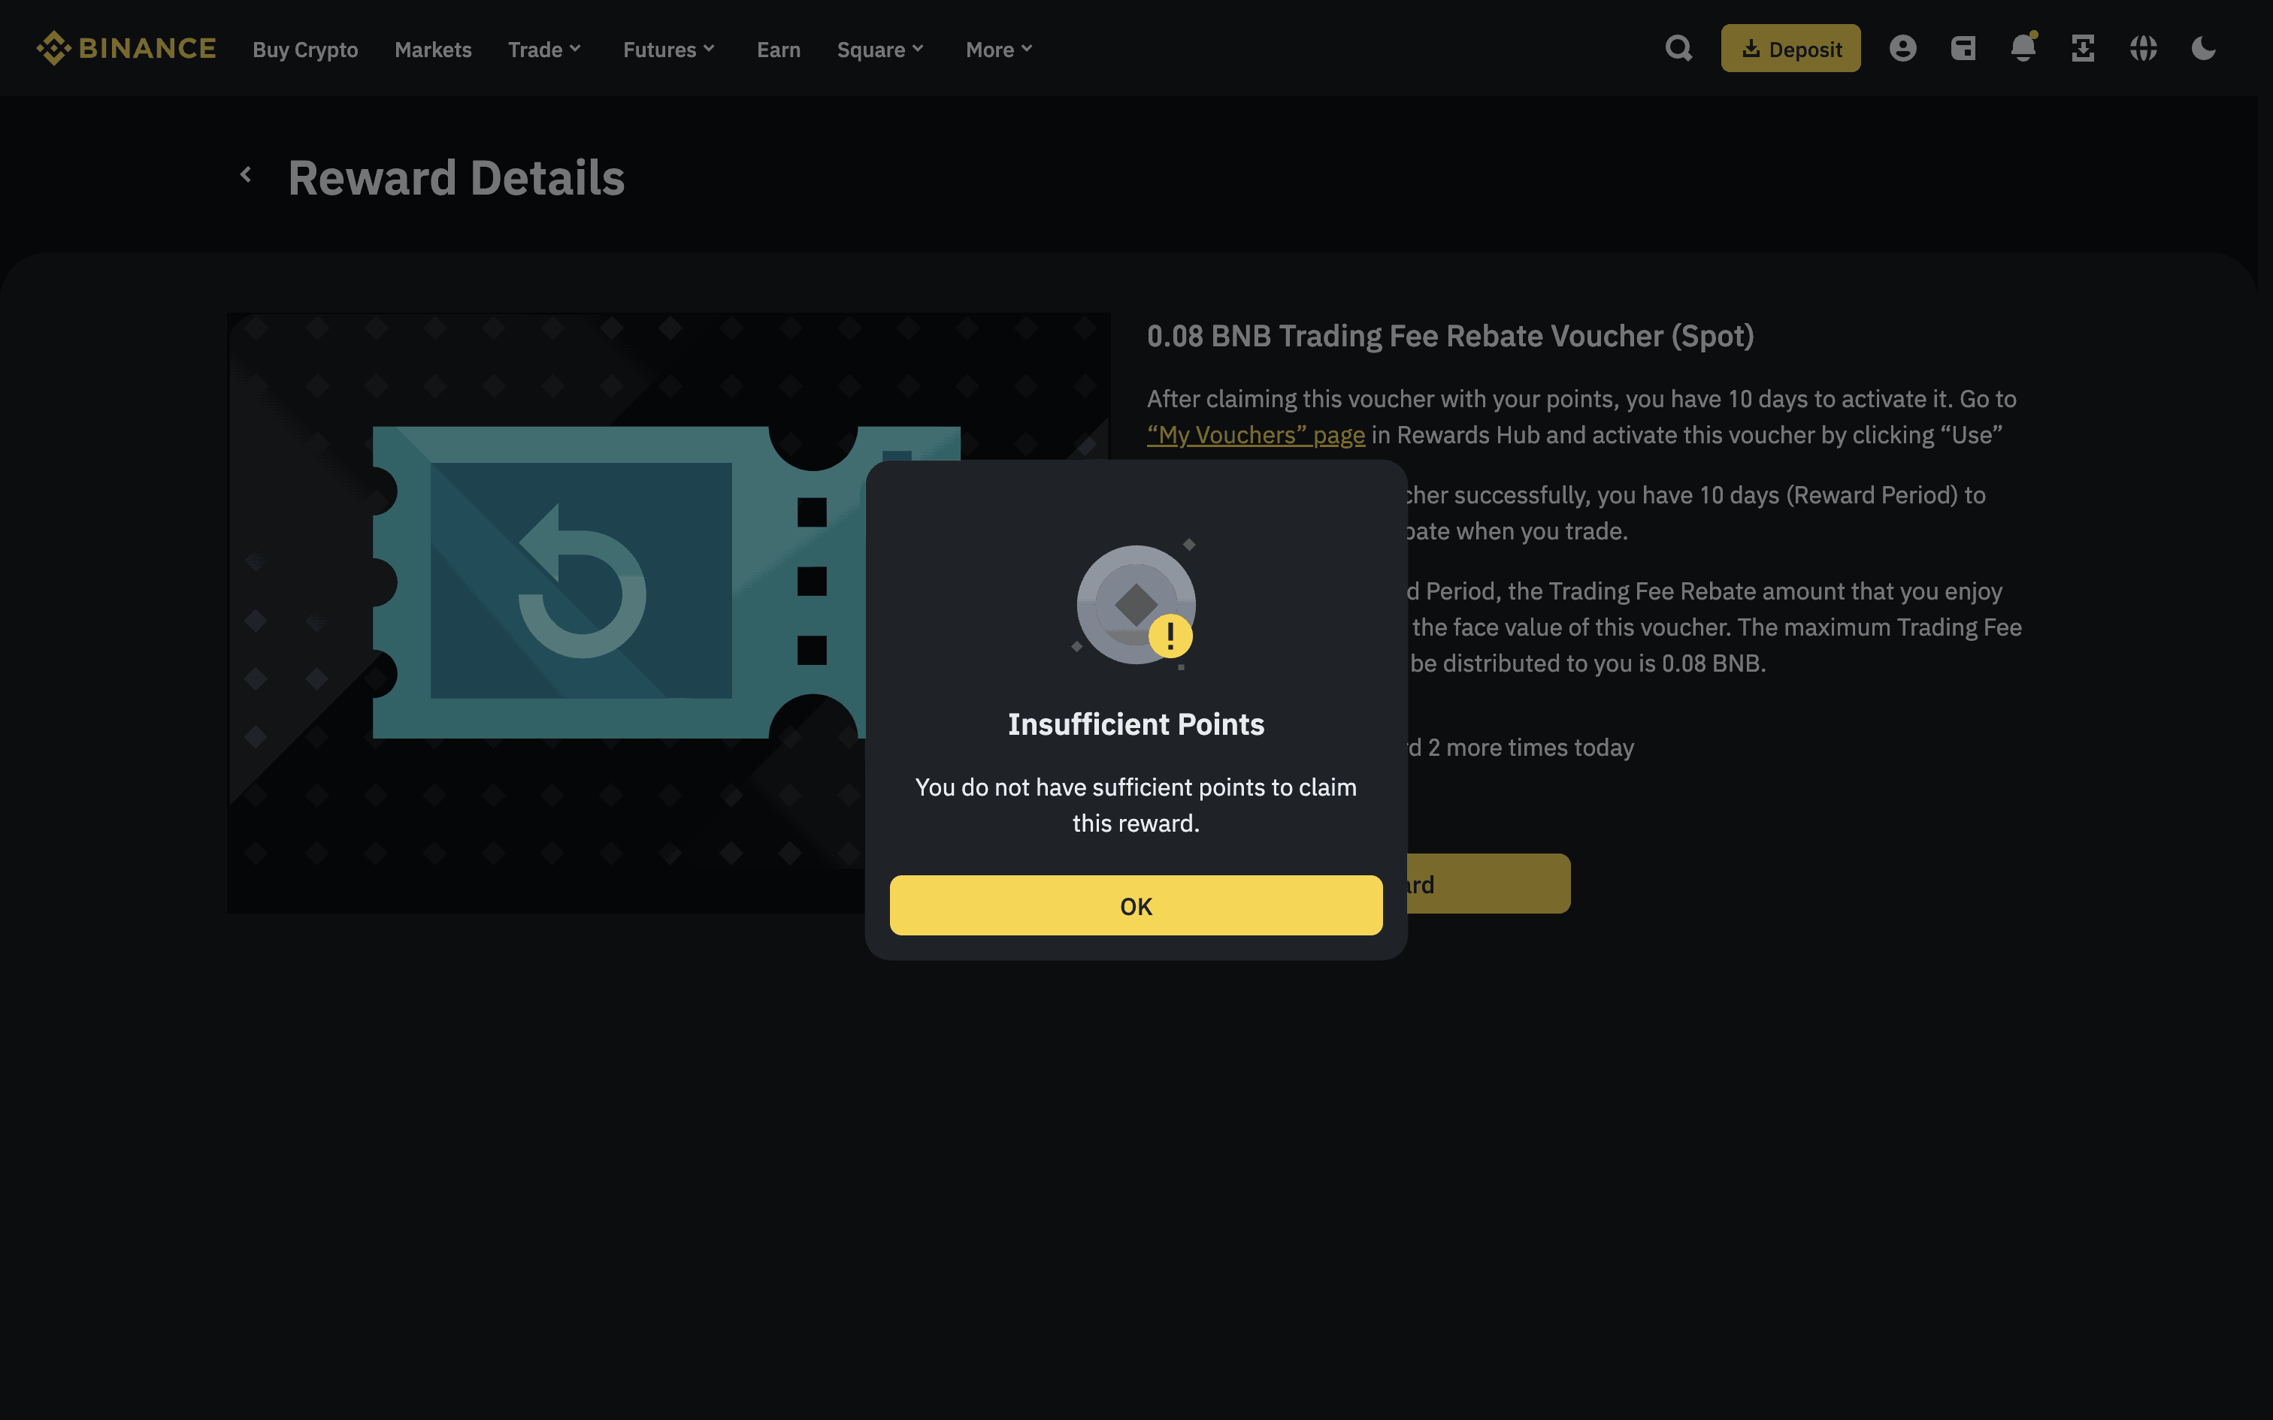Expand the Trade dropdown
The height and width of the screenshot is (1420, 2273).
tap(544, 50)
